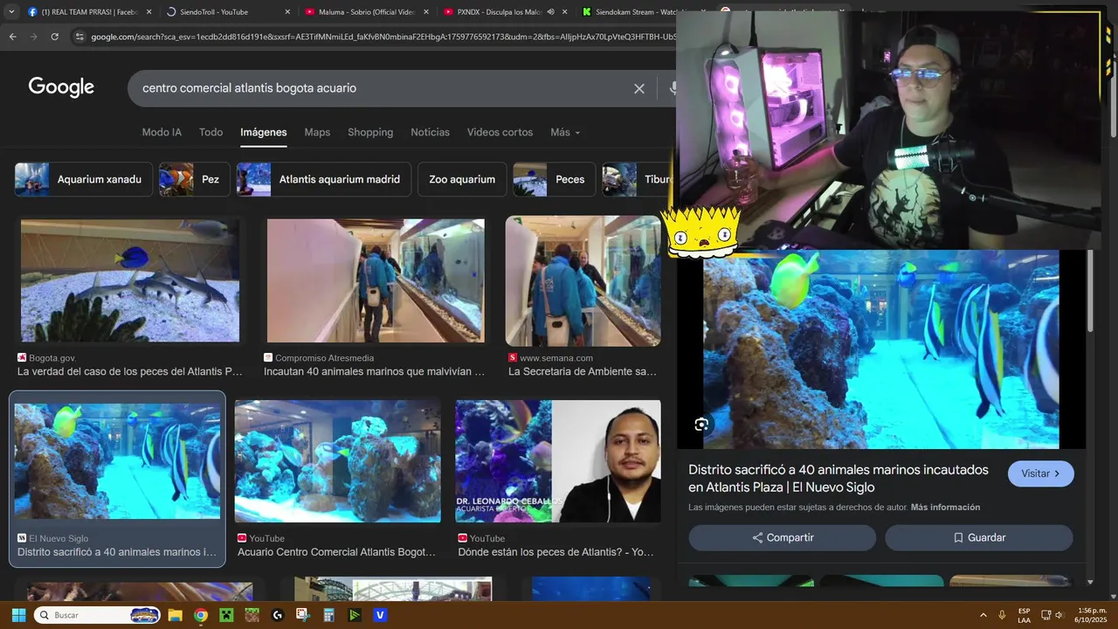Select the Imágenes tab
This screenshot has height=629, width=1118.
coord(264,132)
